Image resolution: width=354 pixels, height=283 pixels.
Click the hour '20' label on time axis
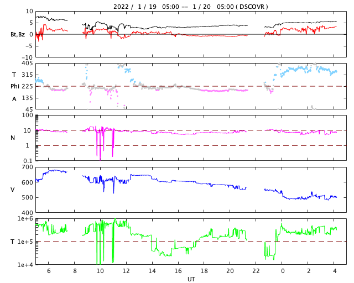pos(230,271)
